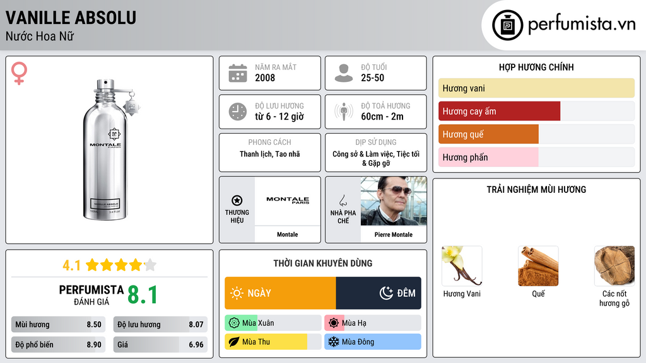The height and width of the screenshot is (363, 646).
Task: Click the sun icon in the Ngày bar
Action: pos(237,293)
